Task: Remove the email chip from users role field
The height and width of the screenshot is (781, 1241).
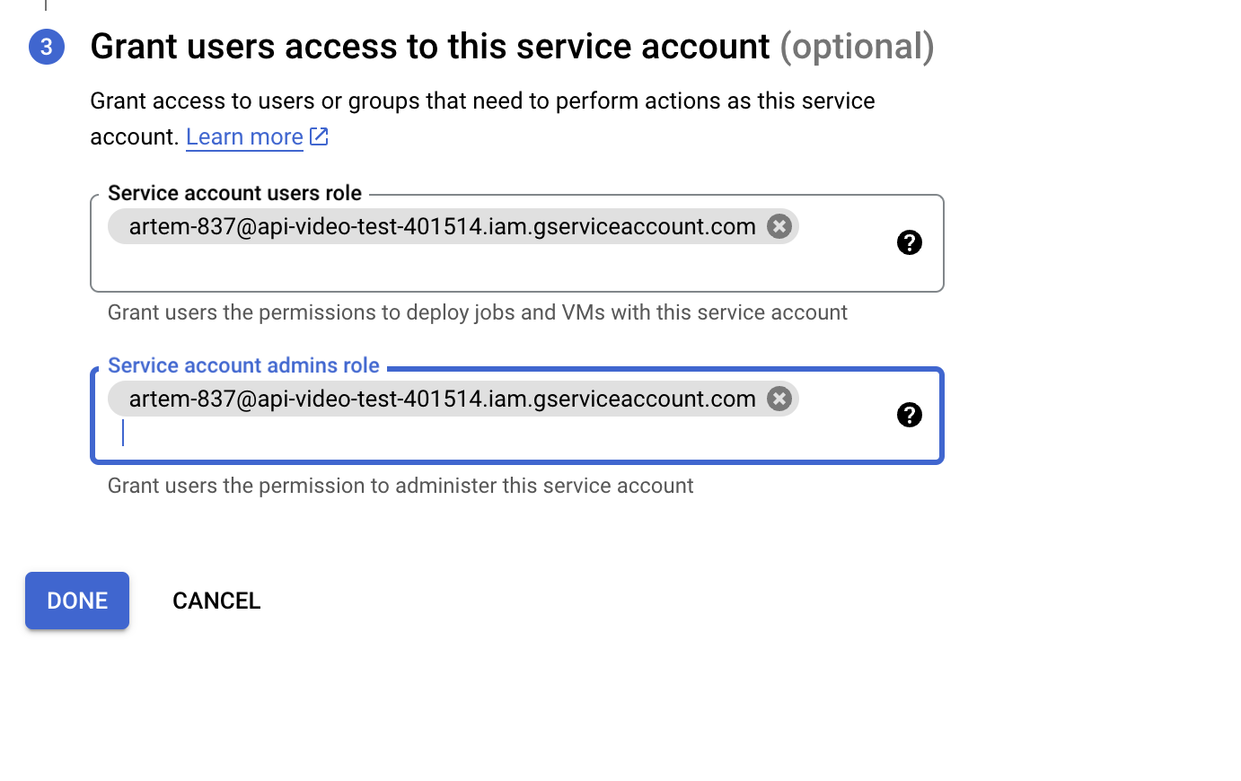Action: pos(779,226)
